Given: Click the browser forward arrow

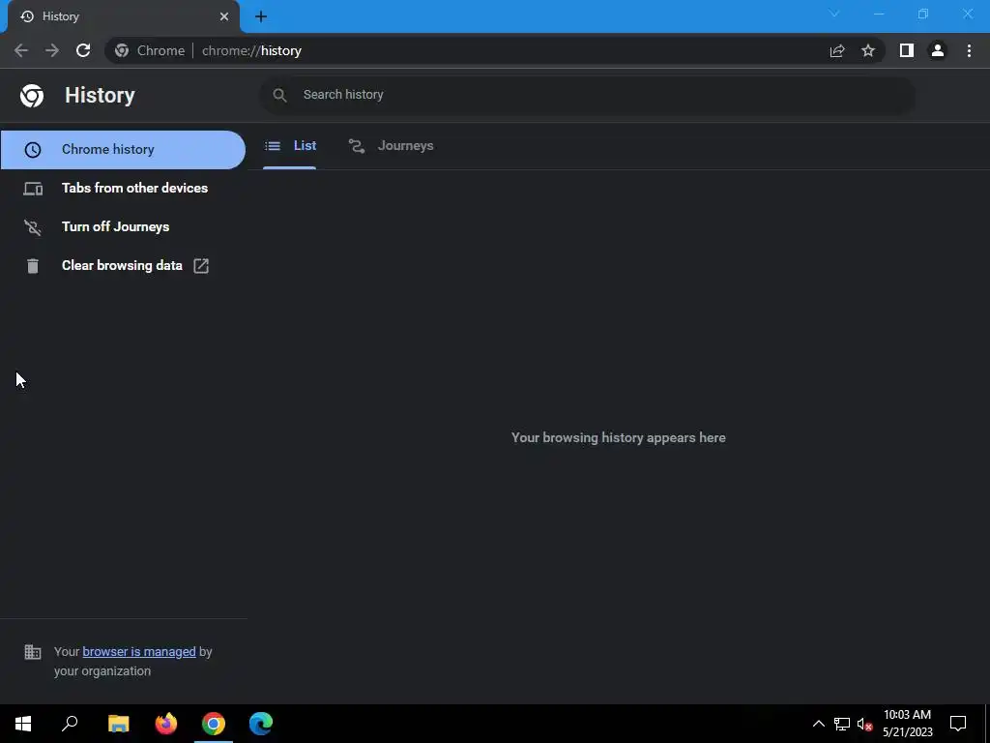Looking at the screenshot, I should click(52, 50).
